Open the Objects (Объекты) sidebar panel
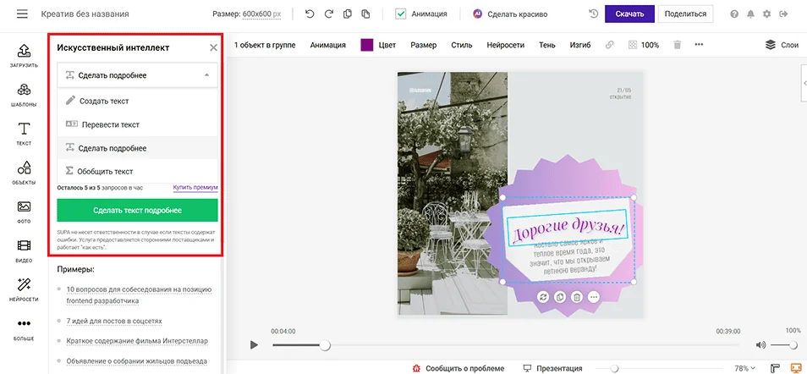This screenshot has width=807, height=374. [x=24, y=172]
